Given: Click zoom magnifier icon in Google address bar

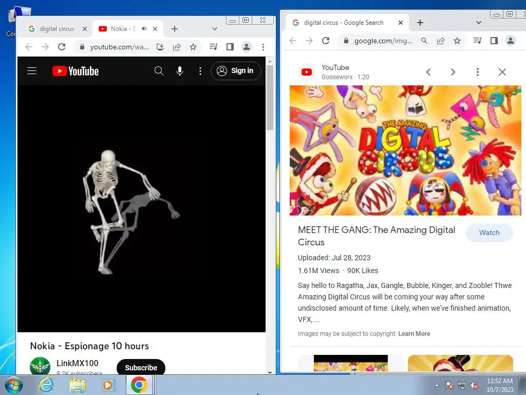Looking at the screenshot, I should pos(424,41).
